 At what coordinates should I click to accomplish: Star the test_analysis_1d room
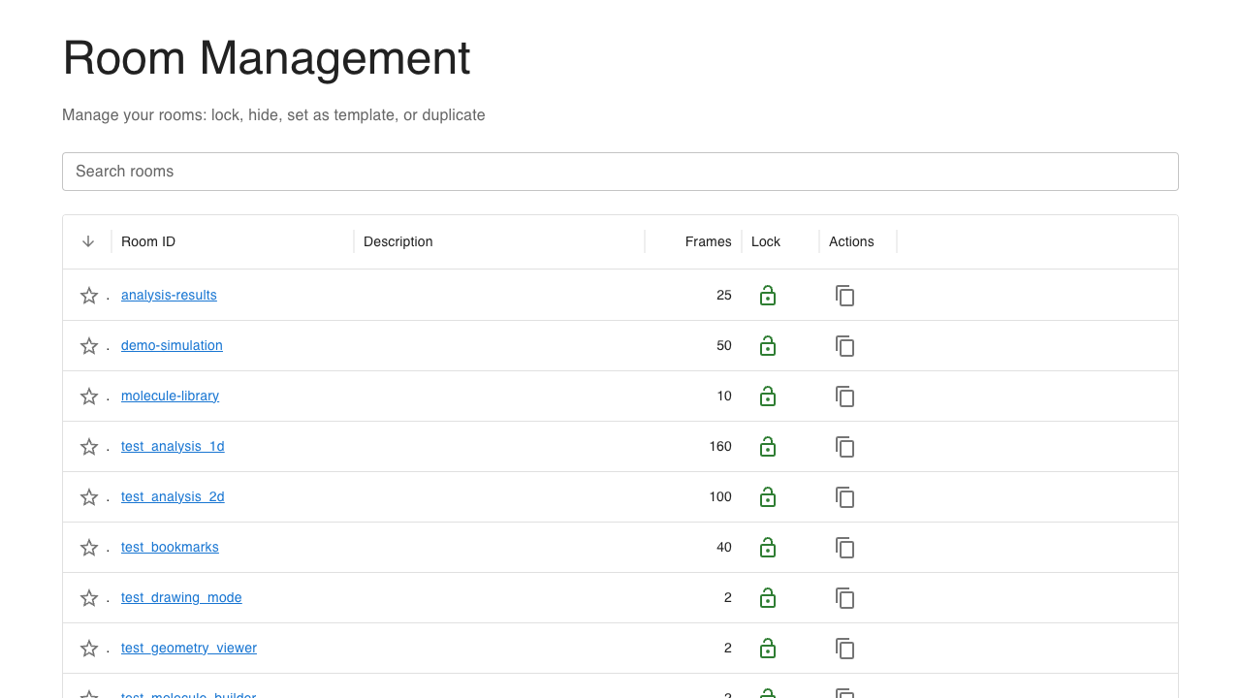click(x=89, y=447)
